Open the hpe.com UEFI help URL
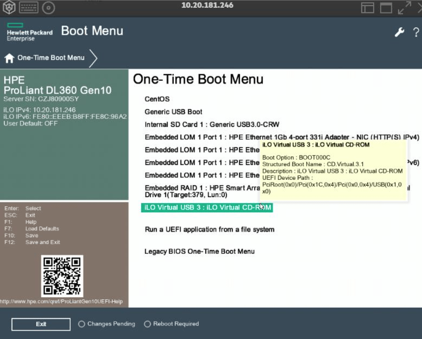This screenshot has width=422, height=339. click(62, 302)
